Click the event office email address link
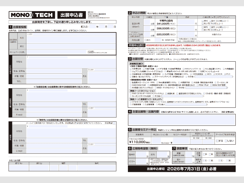This screenshot has width=244, height=183. [x=99, y=18]
